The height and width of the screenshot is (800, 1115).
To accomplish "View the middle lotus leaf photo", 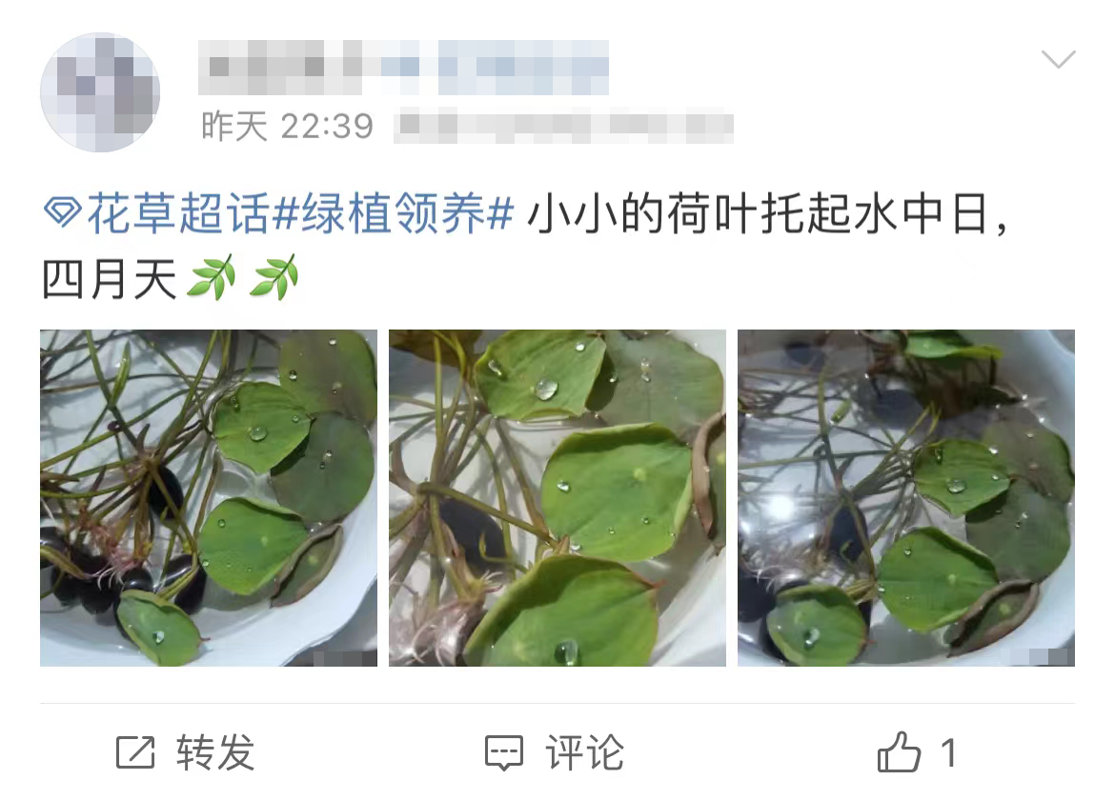I will (x=557, y=497).
